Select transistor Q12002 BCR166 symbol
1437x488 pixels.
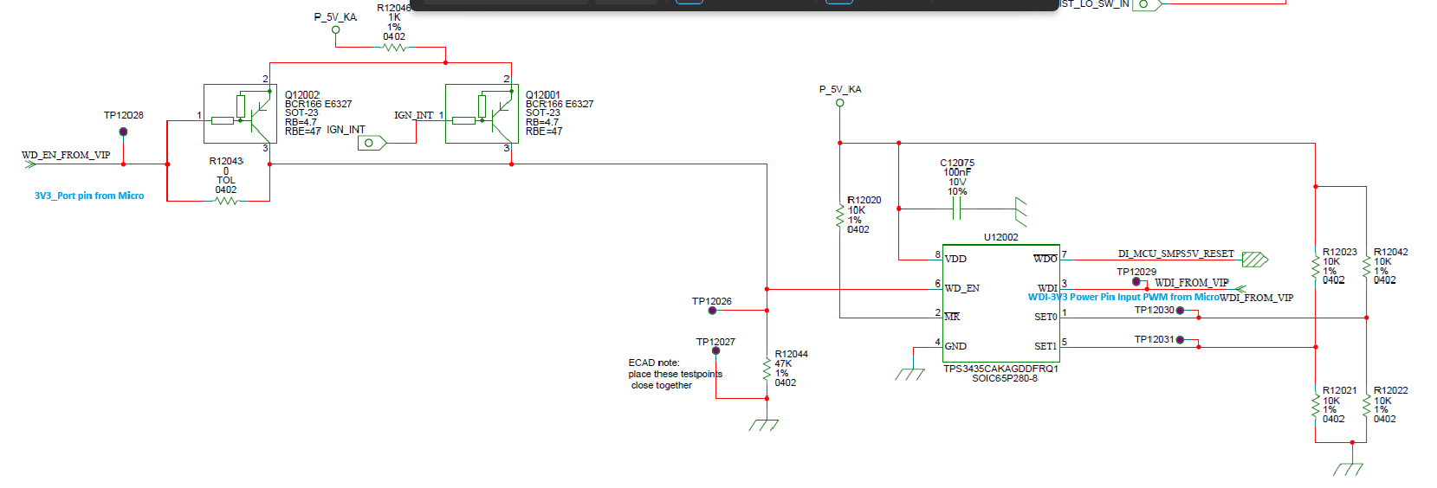(240, 113)
